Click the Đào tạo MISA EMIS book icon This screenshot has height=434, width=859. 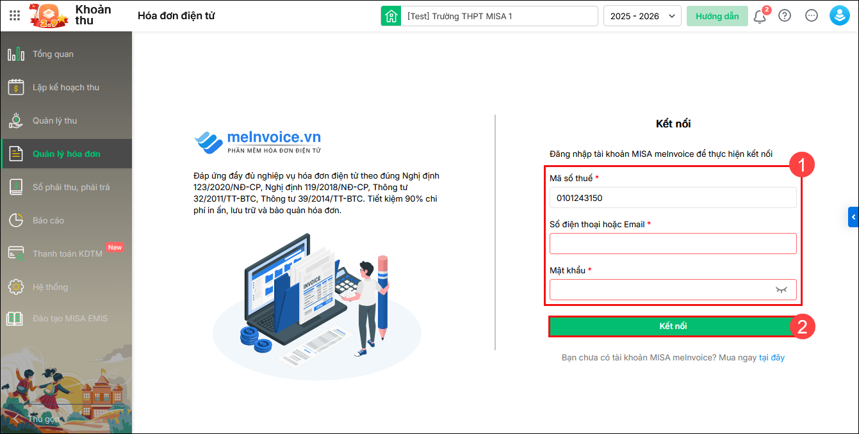click(16, 318)
